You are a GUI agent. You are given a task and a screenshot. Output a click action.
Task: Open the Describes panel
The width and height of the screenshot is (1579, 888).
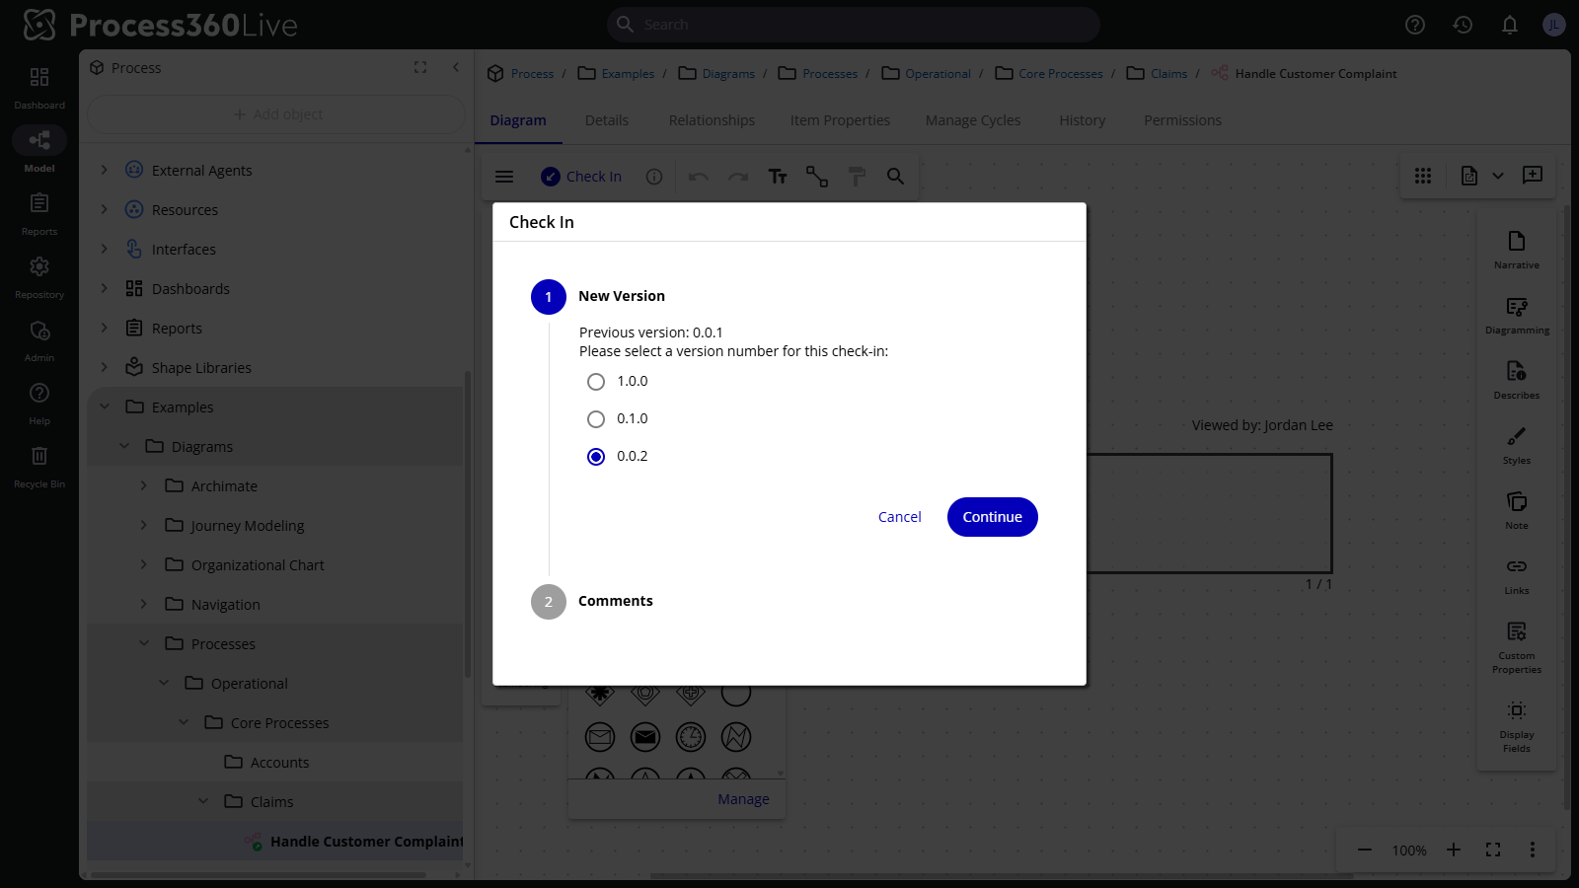coord(1517,380)
